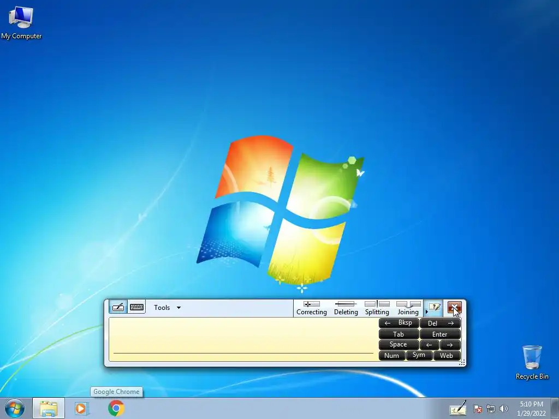
Task: Click the Show desktop strip
Action: coord(555,408)
